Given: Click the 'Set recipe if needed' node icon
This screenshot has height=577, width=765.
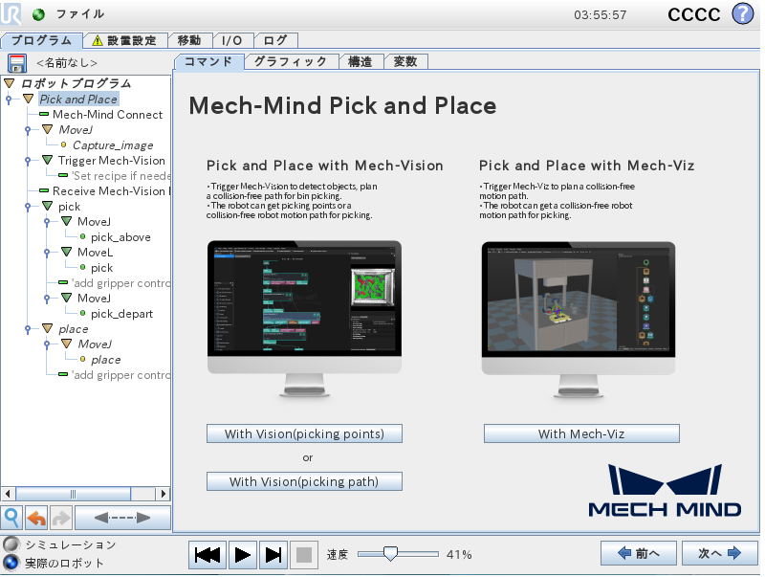Looking at the screenshot, I should point(63,175).
